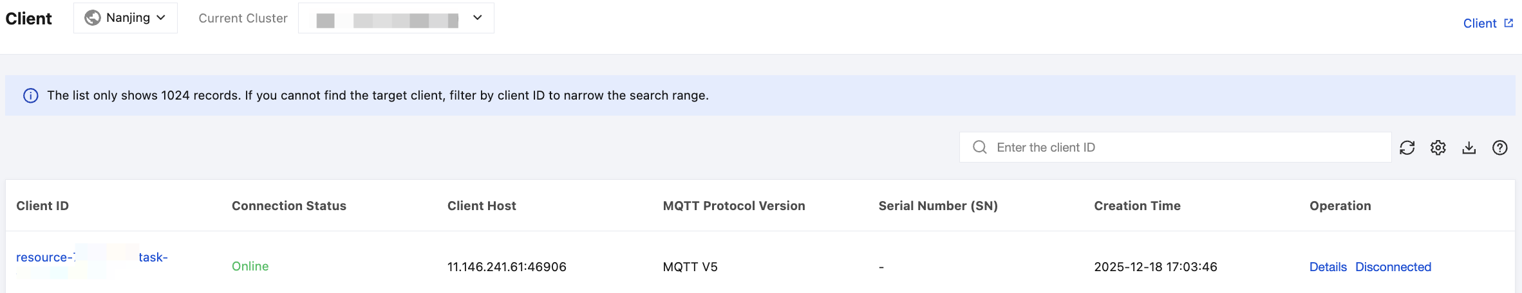Click the Creation Time column header
This screenshot has width=1522, height=293.
click(1136, 206)
